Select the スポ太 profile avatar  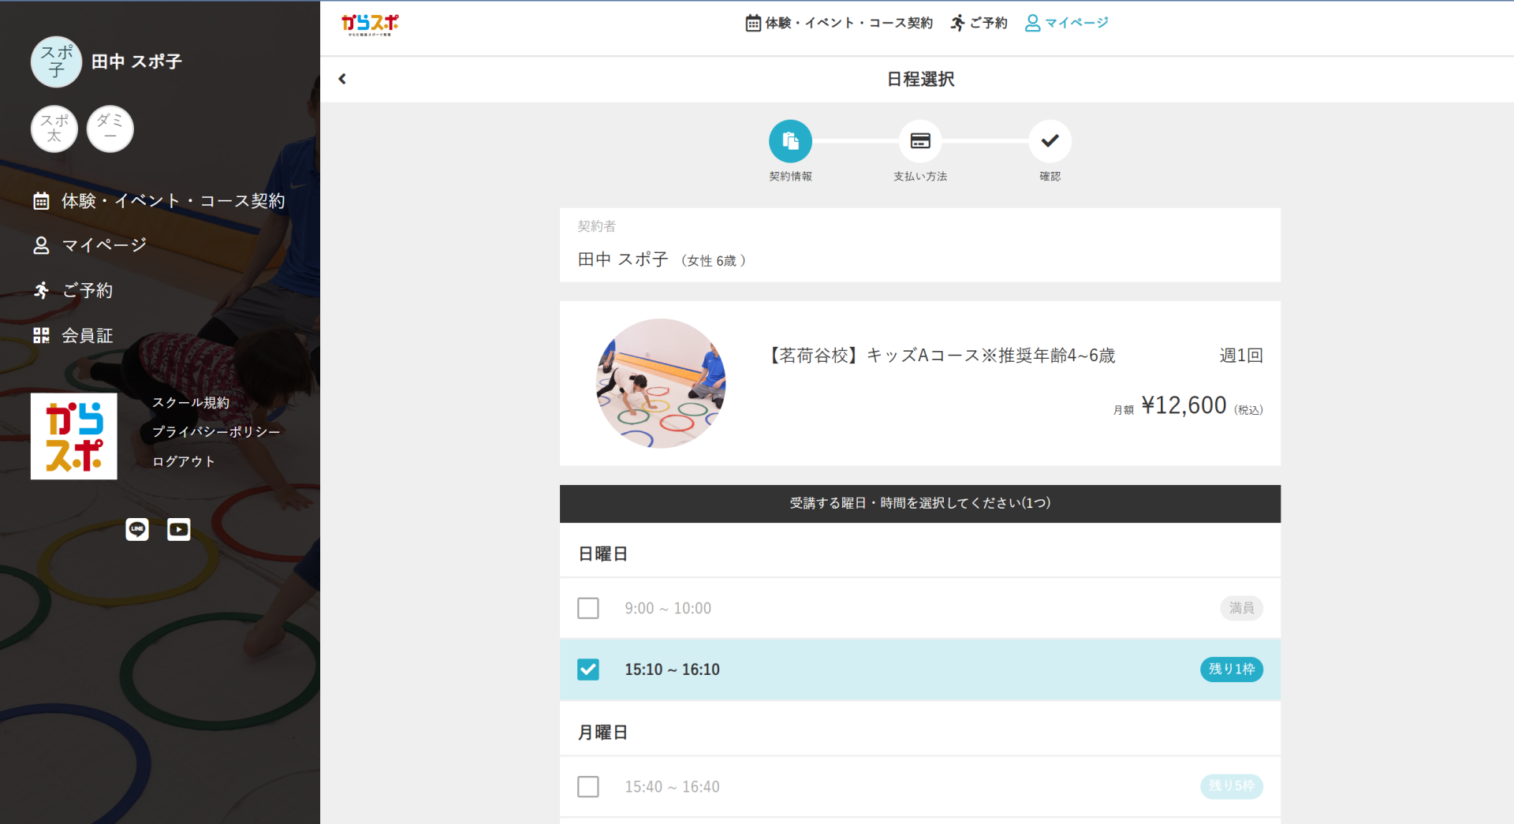54,129
